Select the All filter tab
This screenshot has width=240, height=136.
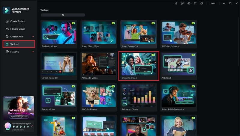point(63,15)
